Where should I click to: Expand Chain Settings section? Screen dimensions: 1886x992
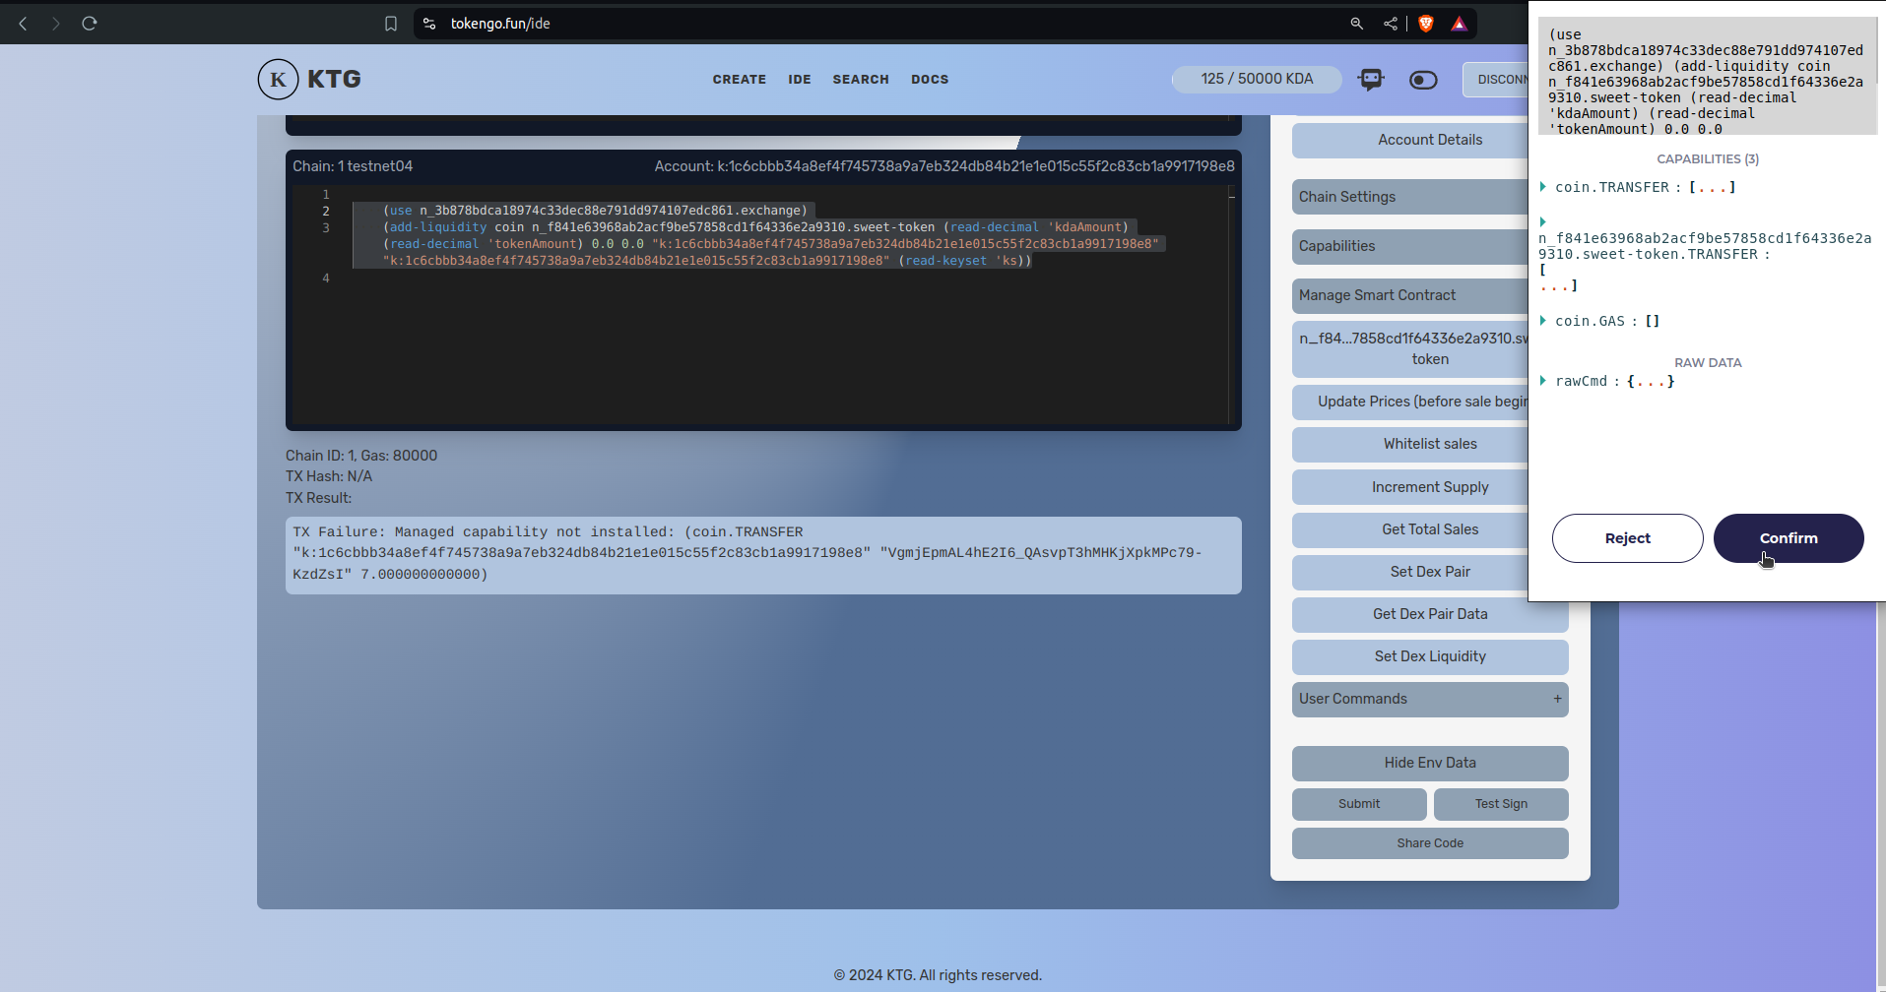[1410, 197]
